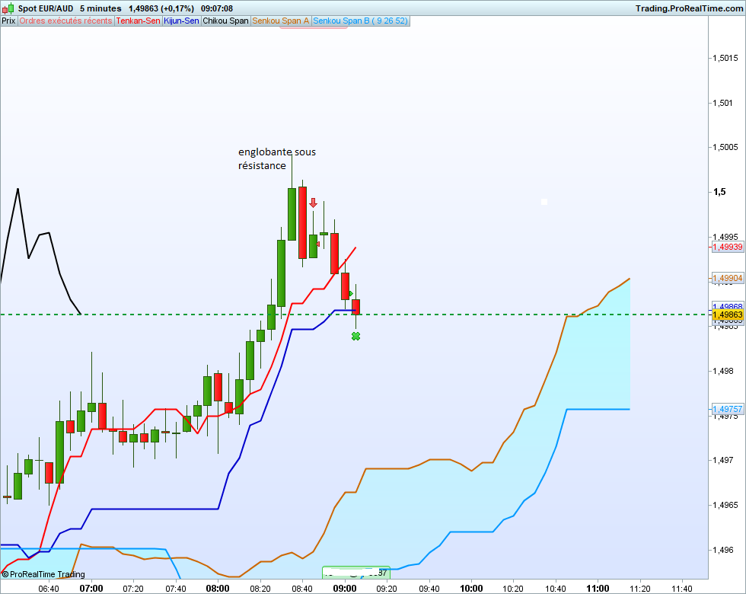Click the 09:40 time axis label
The height and width of the screenshot is (594, 746).
tap(429, 589)
